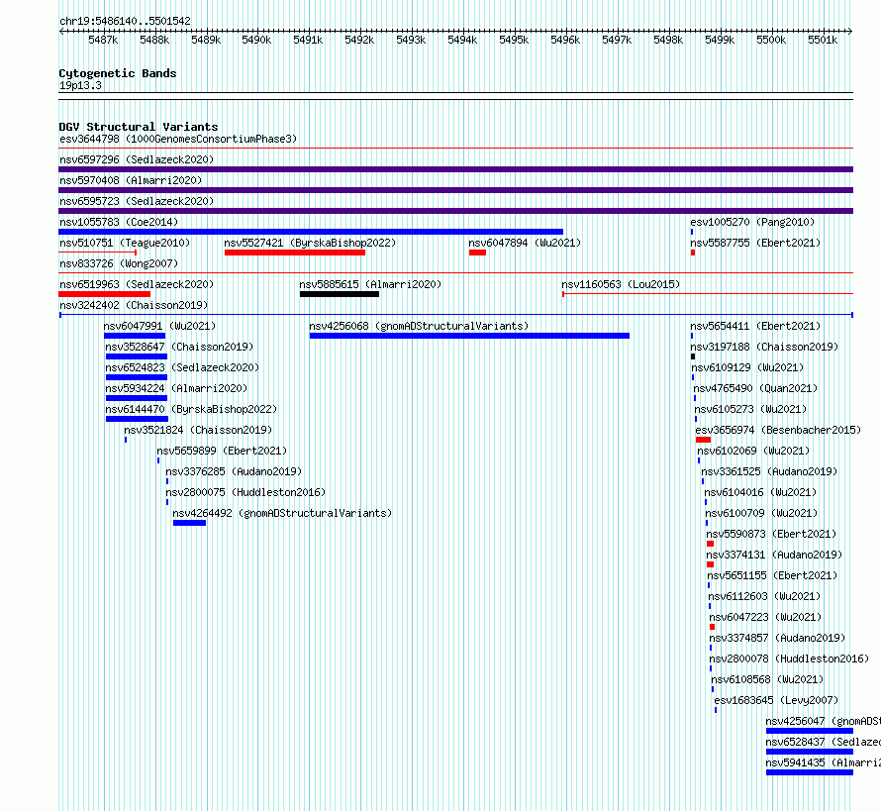Open nsv5659899 (Ebert2021) label
The height and width of the screenshot is (811, 881).
pos(222,451)
